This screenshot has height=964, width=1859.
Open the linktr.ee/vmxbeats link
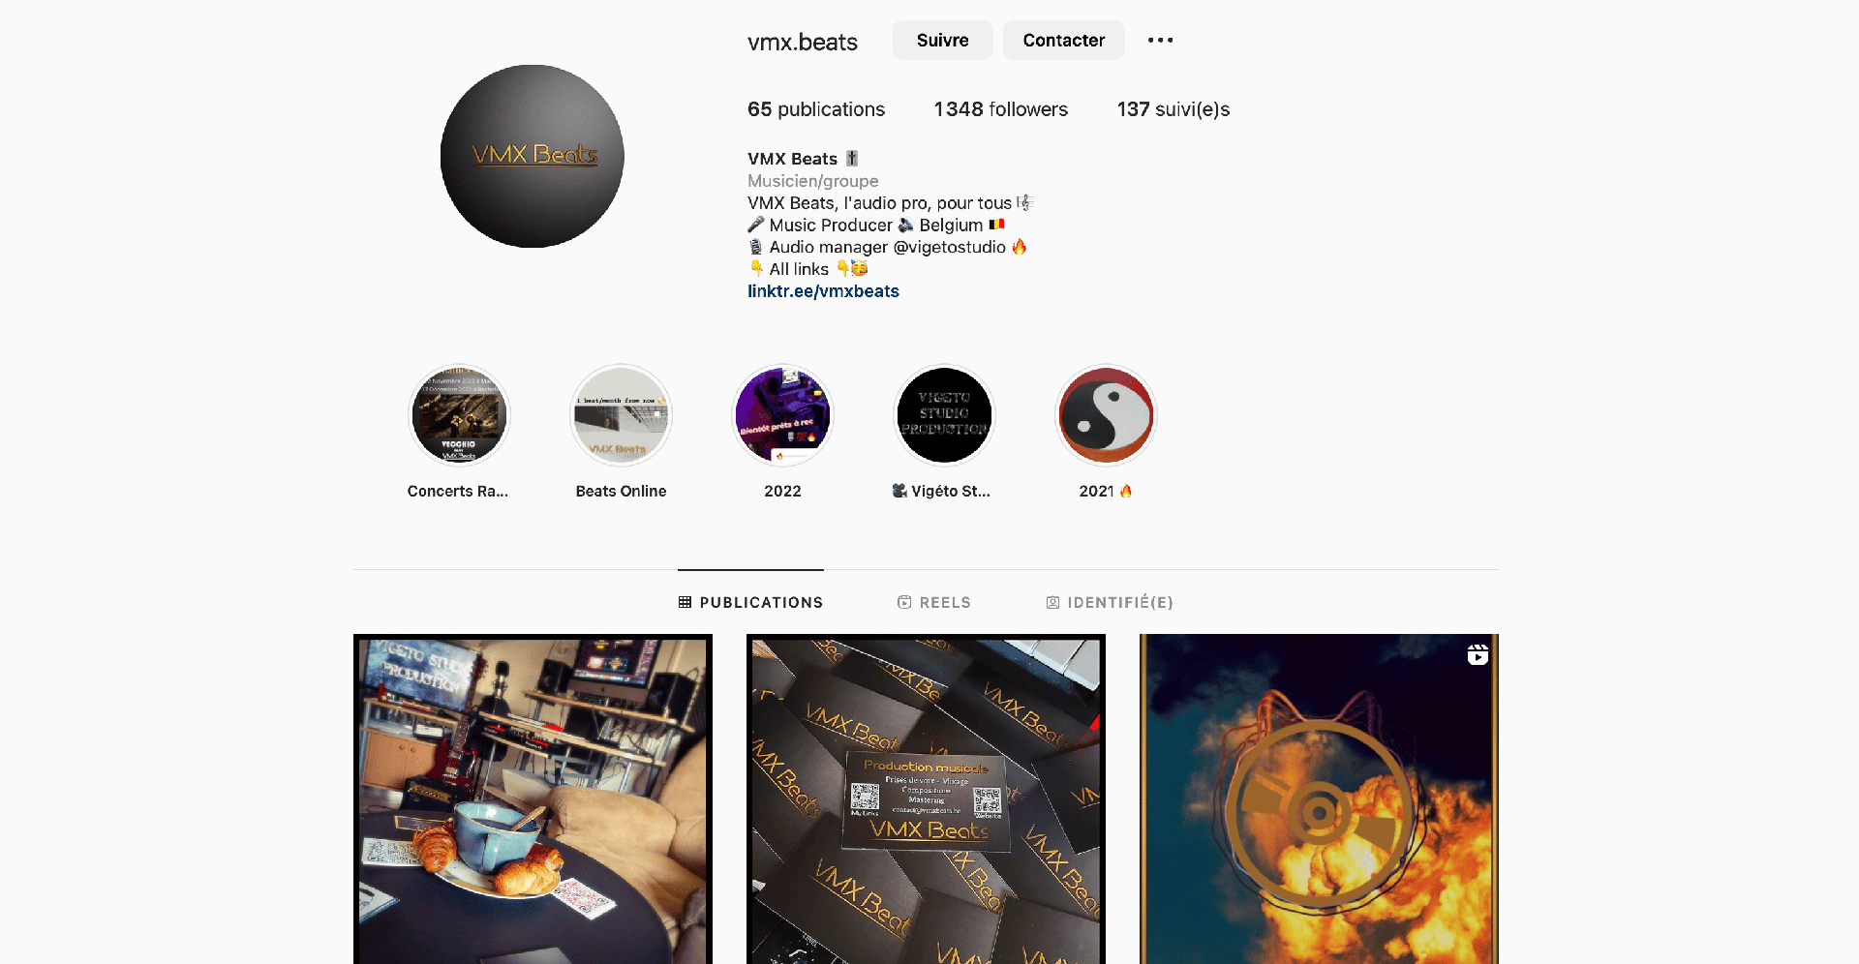click(823, 291)
